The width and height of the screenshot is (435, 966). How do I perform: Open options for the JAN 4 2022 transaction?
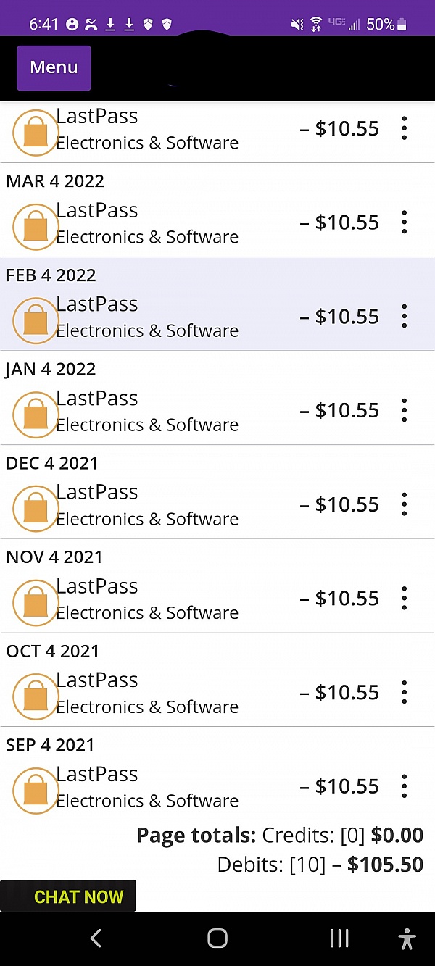pyautogui.click(x=404, y=411)
